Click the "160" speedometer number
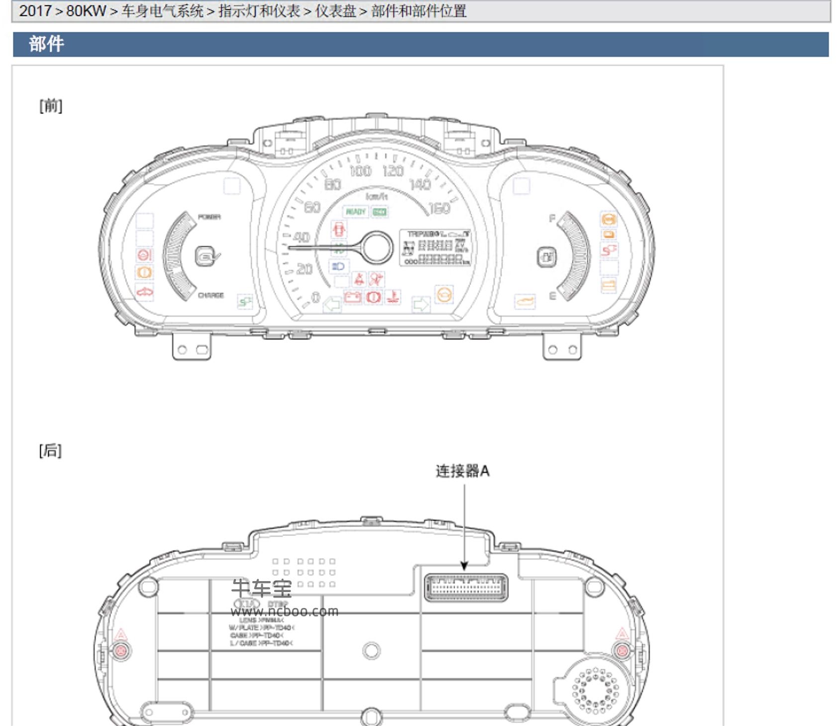Screen dimensions: 838x726 coord(439,208)
